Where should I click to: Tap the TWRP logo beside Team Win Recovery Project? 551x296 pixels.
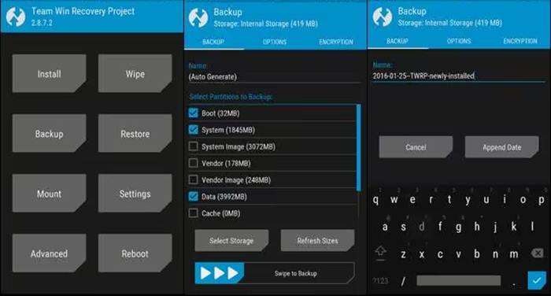[x=16, y=17]
